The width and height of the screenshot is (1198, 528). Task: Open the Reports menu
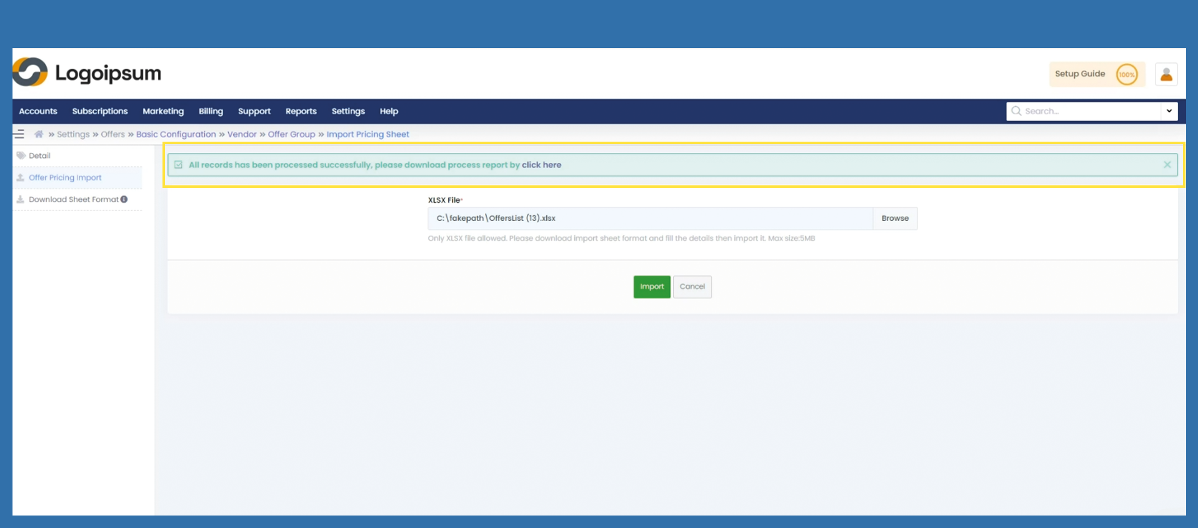301,111
